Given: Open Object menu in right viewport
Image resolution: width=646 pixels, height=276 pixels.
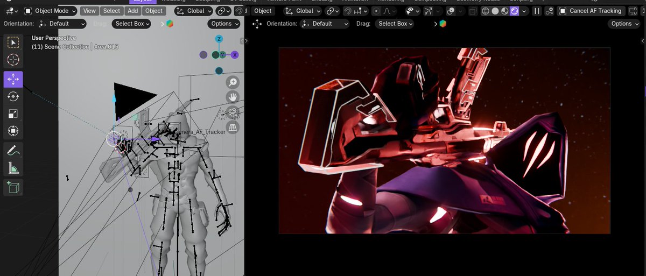Looking at the screenshot, I should (263, 11).
